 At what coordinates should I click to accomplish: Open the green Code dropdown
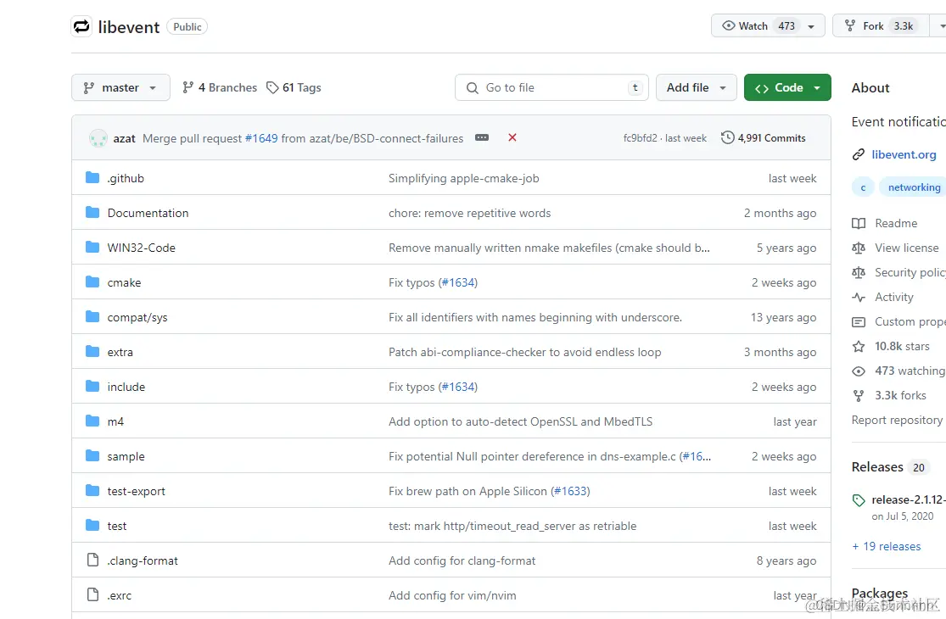coord(787,87)
